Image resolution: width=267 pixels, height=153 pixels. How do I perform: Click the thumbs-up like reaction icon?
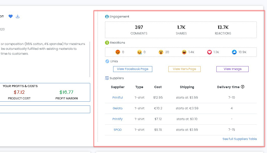click(x=234, y=52)
